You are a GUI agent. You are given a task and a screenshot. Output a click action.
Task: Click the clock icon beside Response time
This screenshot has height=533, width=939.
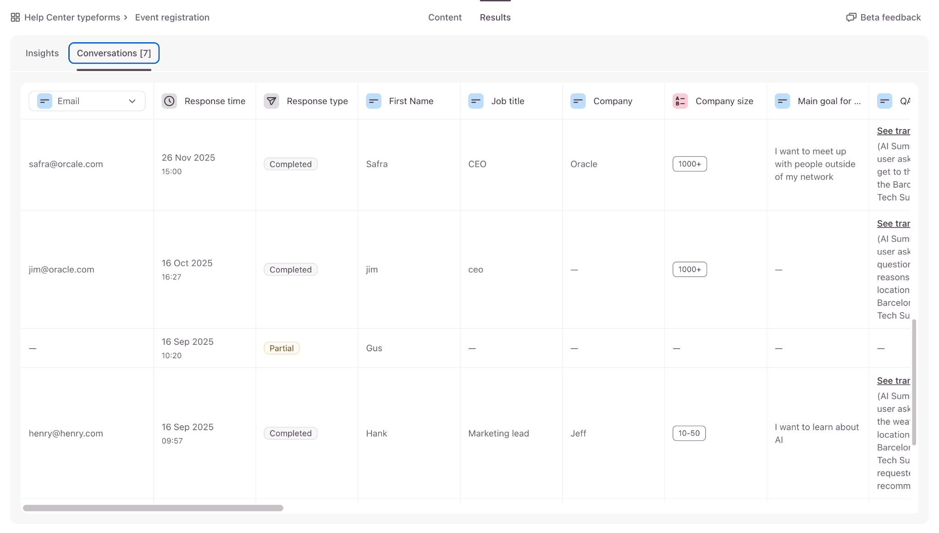(169, 101)
